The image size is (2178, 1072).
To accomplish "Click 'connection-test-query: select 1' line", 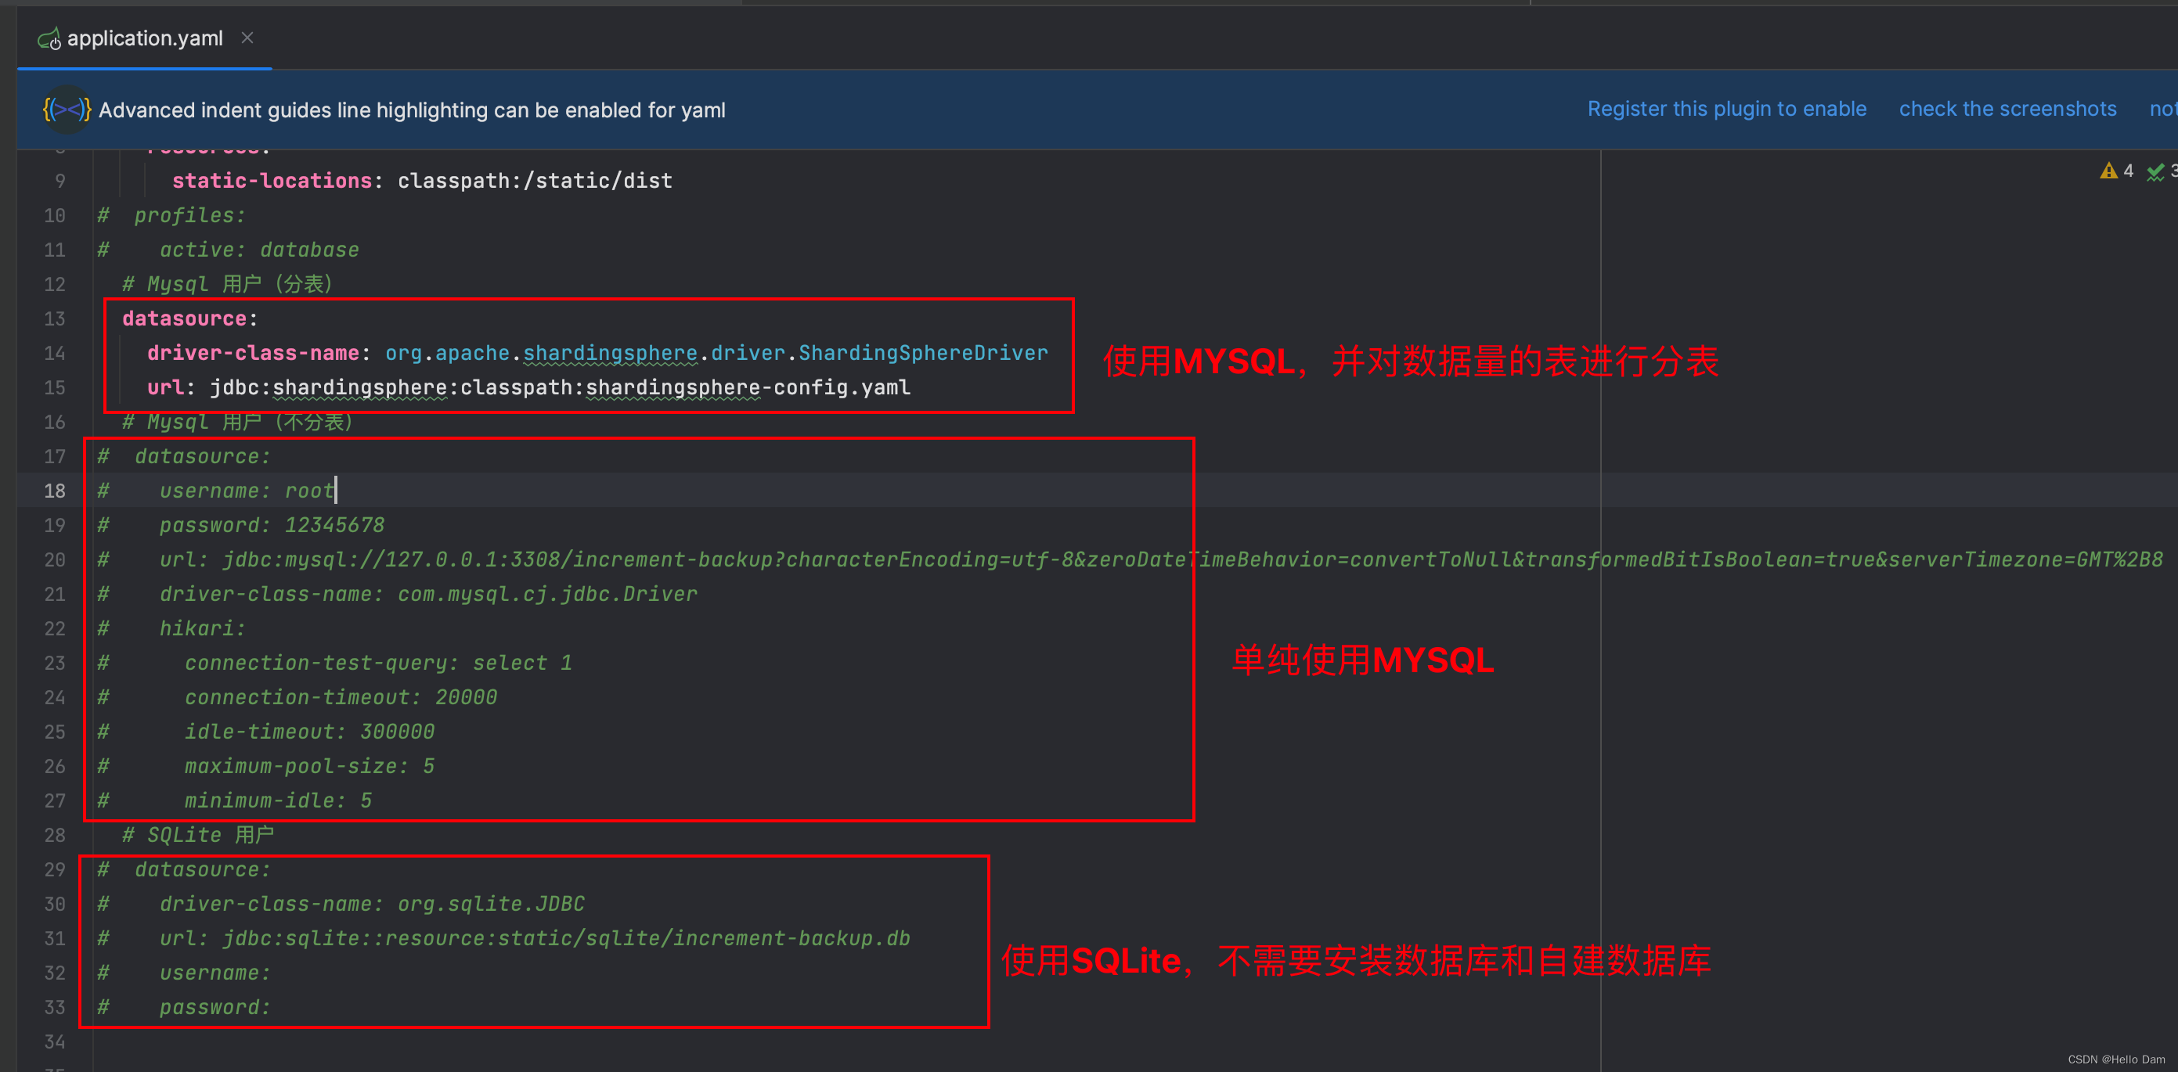I will (378, 663).
